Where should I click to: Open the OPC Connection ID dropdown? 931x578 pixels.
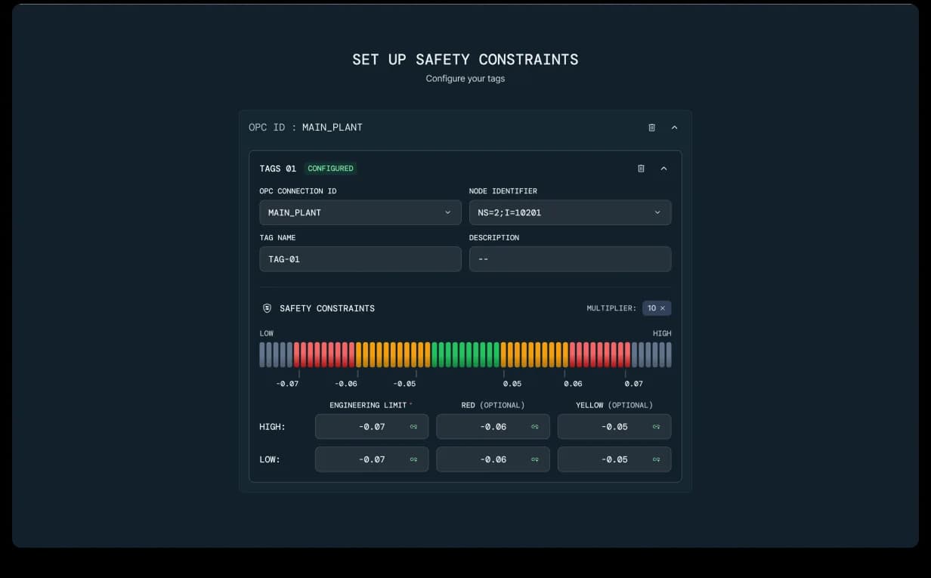[360, 212]
